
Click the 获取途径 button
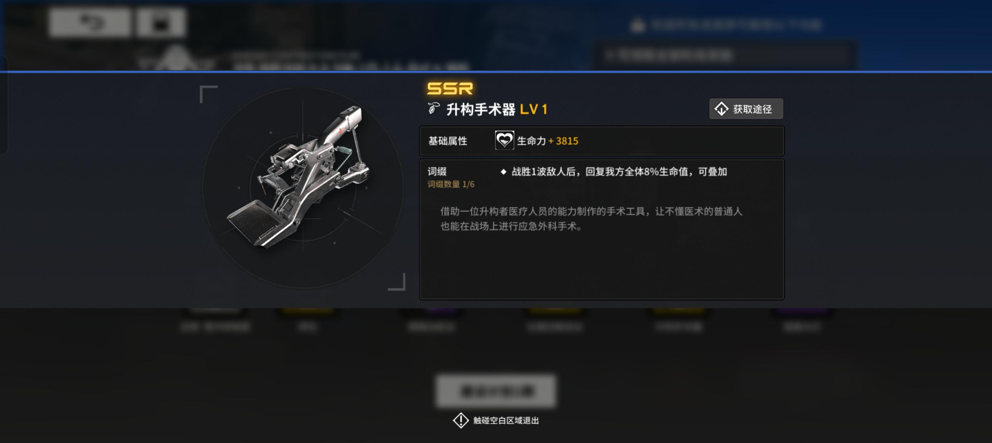pos(746,109)
